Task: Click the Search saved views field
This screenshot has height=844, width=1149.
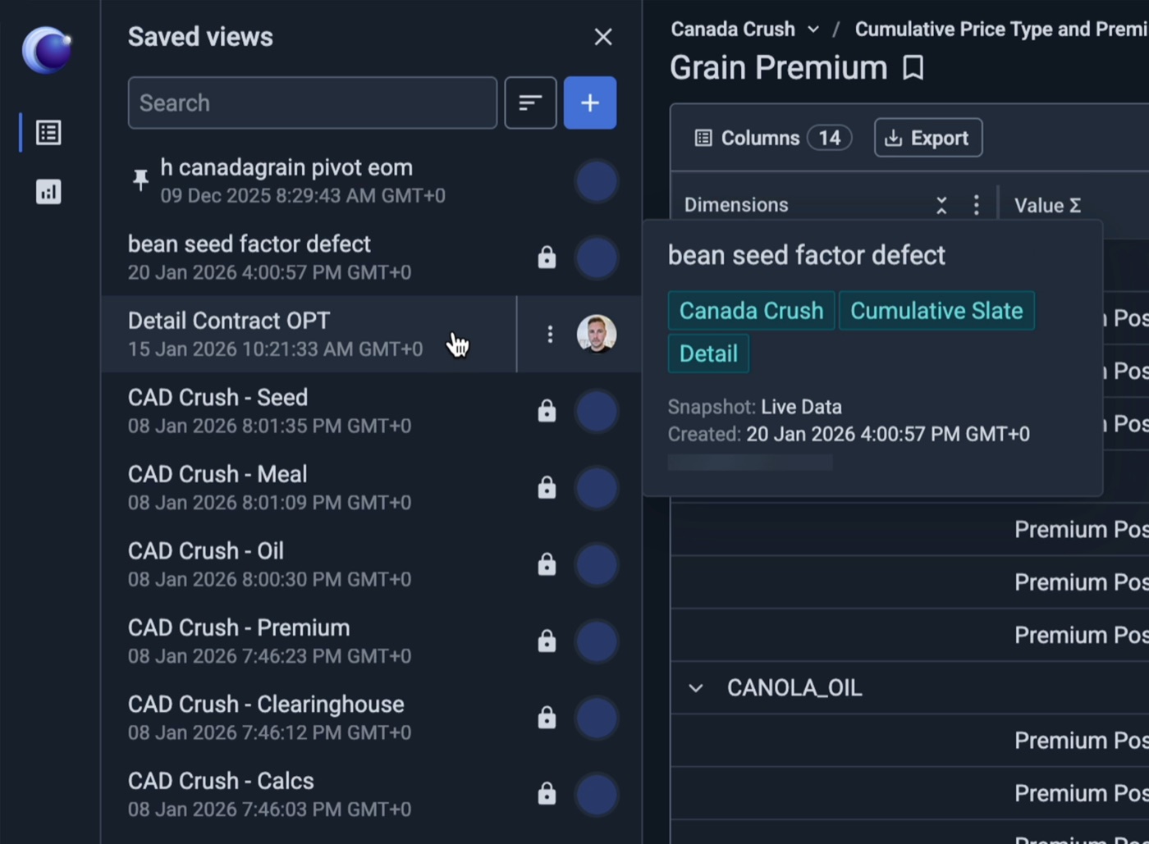Action: pos(313,103)
